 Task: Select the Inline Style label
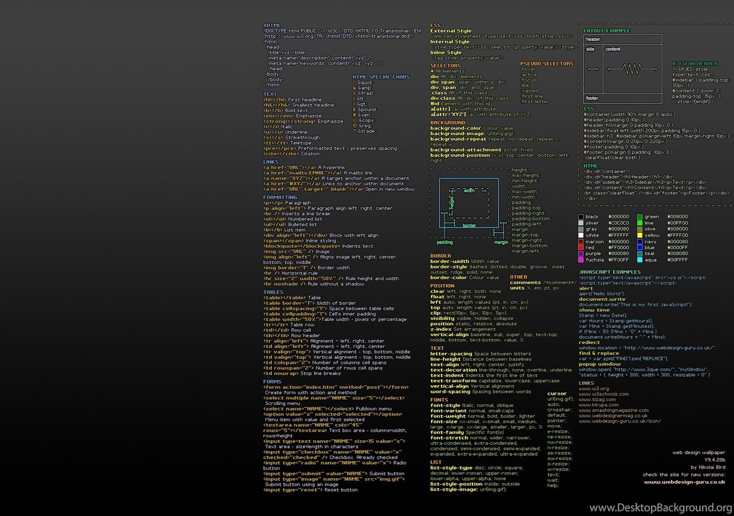coord(446,53)
